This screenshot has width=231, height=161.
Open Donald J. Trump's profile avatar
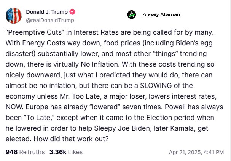pyautogui.click(x=14, y=16)
